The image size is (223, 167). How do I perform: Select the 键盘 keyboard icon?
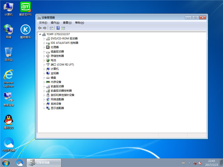[x=48, y=78]
